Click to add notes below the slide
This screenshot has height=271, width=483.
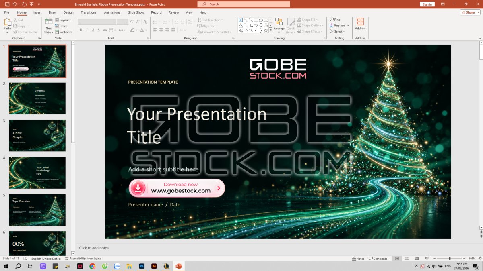[x=94, y=248]
